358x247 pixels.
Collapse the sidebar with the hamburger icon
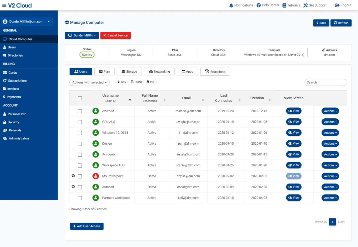pos(5,6)
